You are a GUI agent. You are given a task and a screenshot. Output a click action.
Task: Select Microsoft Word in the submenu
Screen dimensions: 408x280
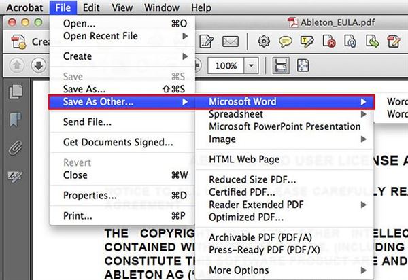(285, 102)
